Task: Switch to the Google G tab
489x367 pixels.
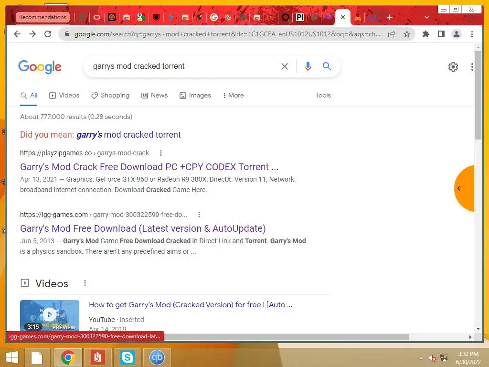Action: coord(213,17)
